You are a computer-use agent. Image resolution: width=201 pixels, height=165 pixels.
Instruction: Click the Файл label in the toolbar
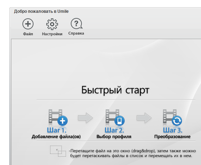pos(28,34)
